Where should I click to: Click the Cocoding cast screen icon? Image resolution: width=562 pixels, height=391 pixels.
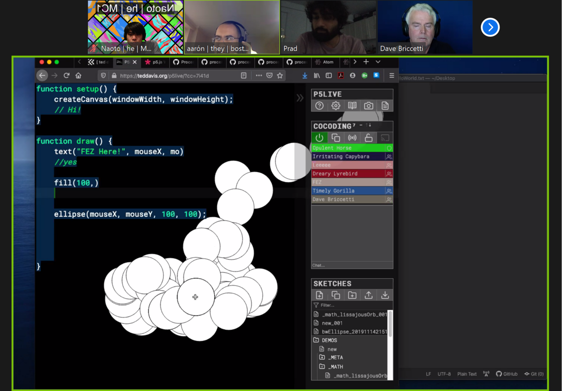385,138
